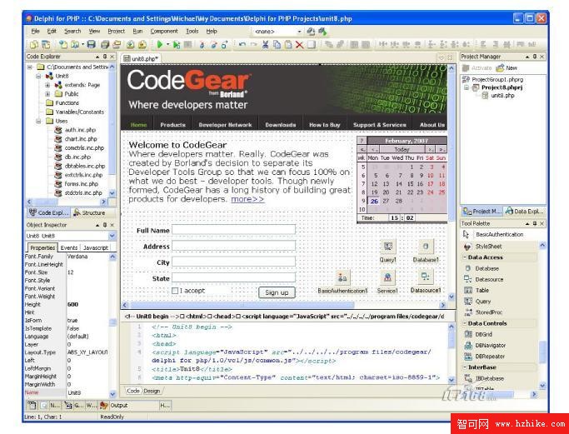Click the Copy toolbar icon
The height and width of the screenshot is (434, 569).
coord(277,45)
